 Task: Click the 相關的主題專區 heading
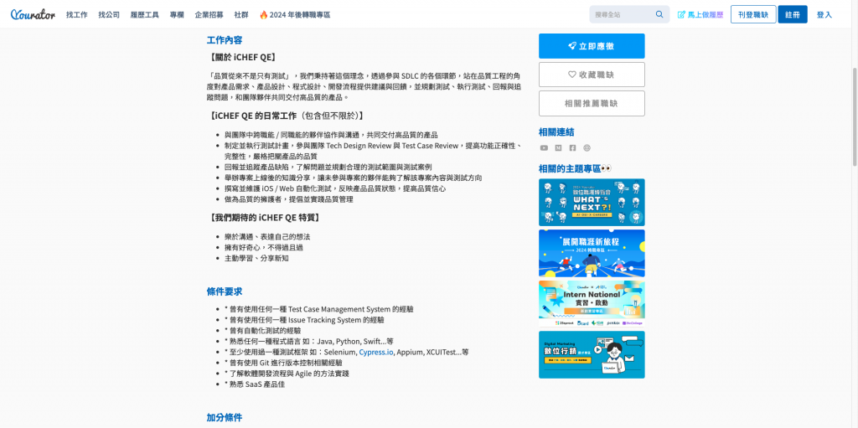click(575, 168)
